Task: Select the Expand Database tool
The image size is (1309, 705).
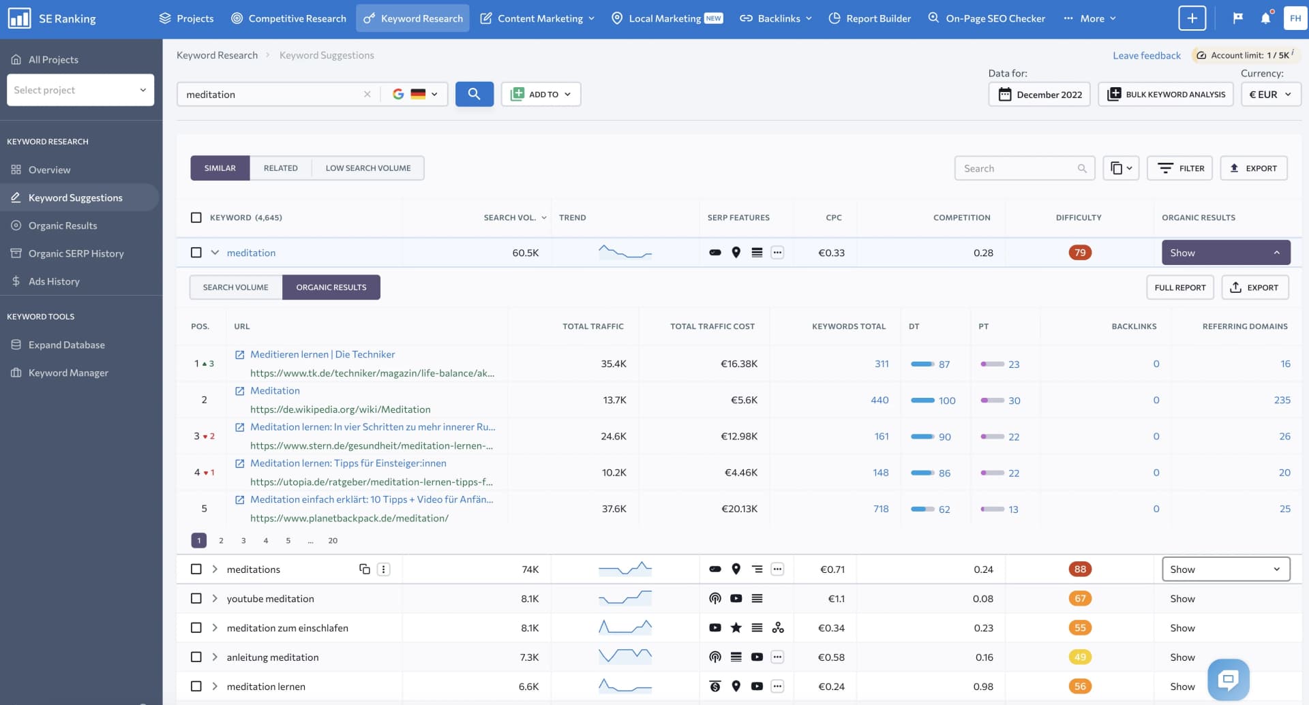Action: tap(67, 345)
